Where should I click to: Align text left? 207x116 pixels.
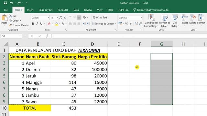71,24
